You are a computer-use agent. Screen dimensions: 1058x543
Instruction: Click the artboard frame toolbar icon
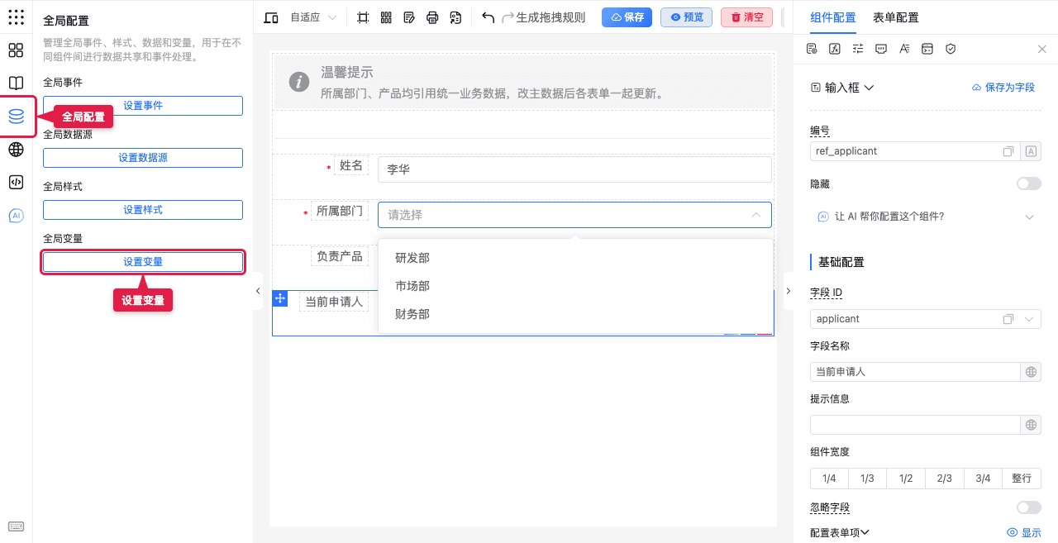(x=363, y=17)
